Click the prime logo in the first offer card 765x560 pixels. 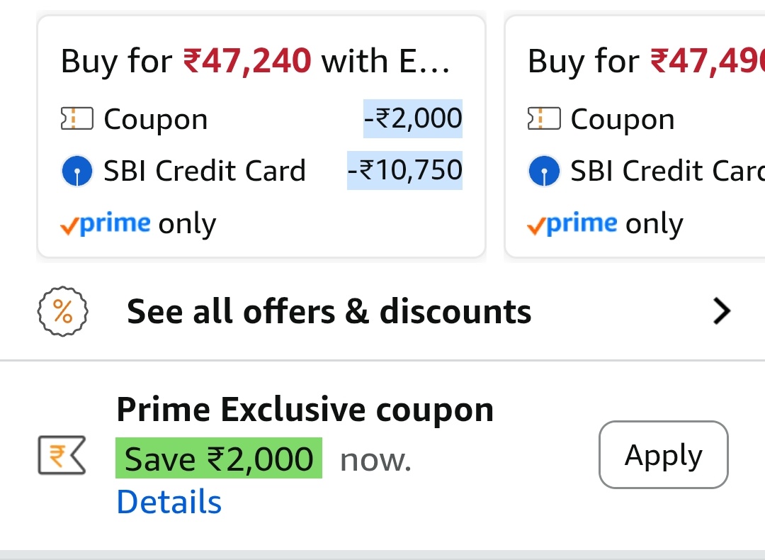coord(106,224)
